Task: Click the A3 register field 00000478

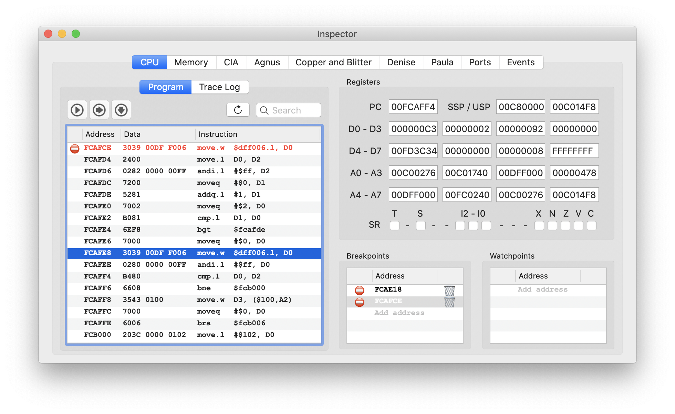Action: [x=574, y=173]
